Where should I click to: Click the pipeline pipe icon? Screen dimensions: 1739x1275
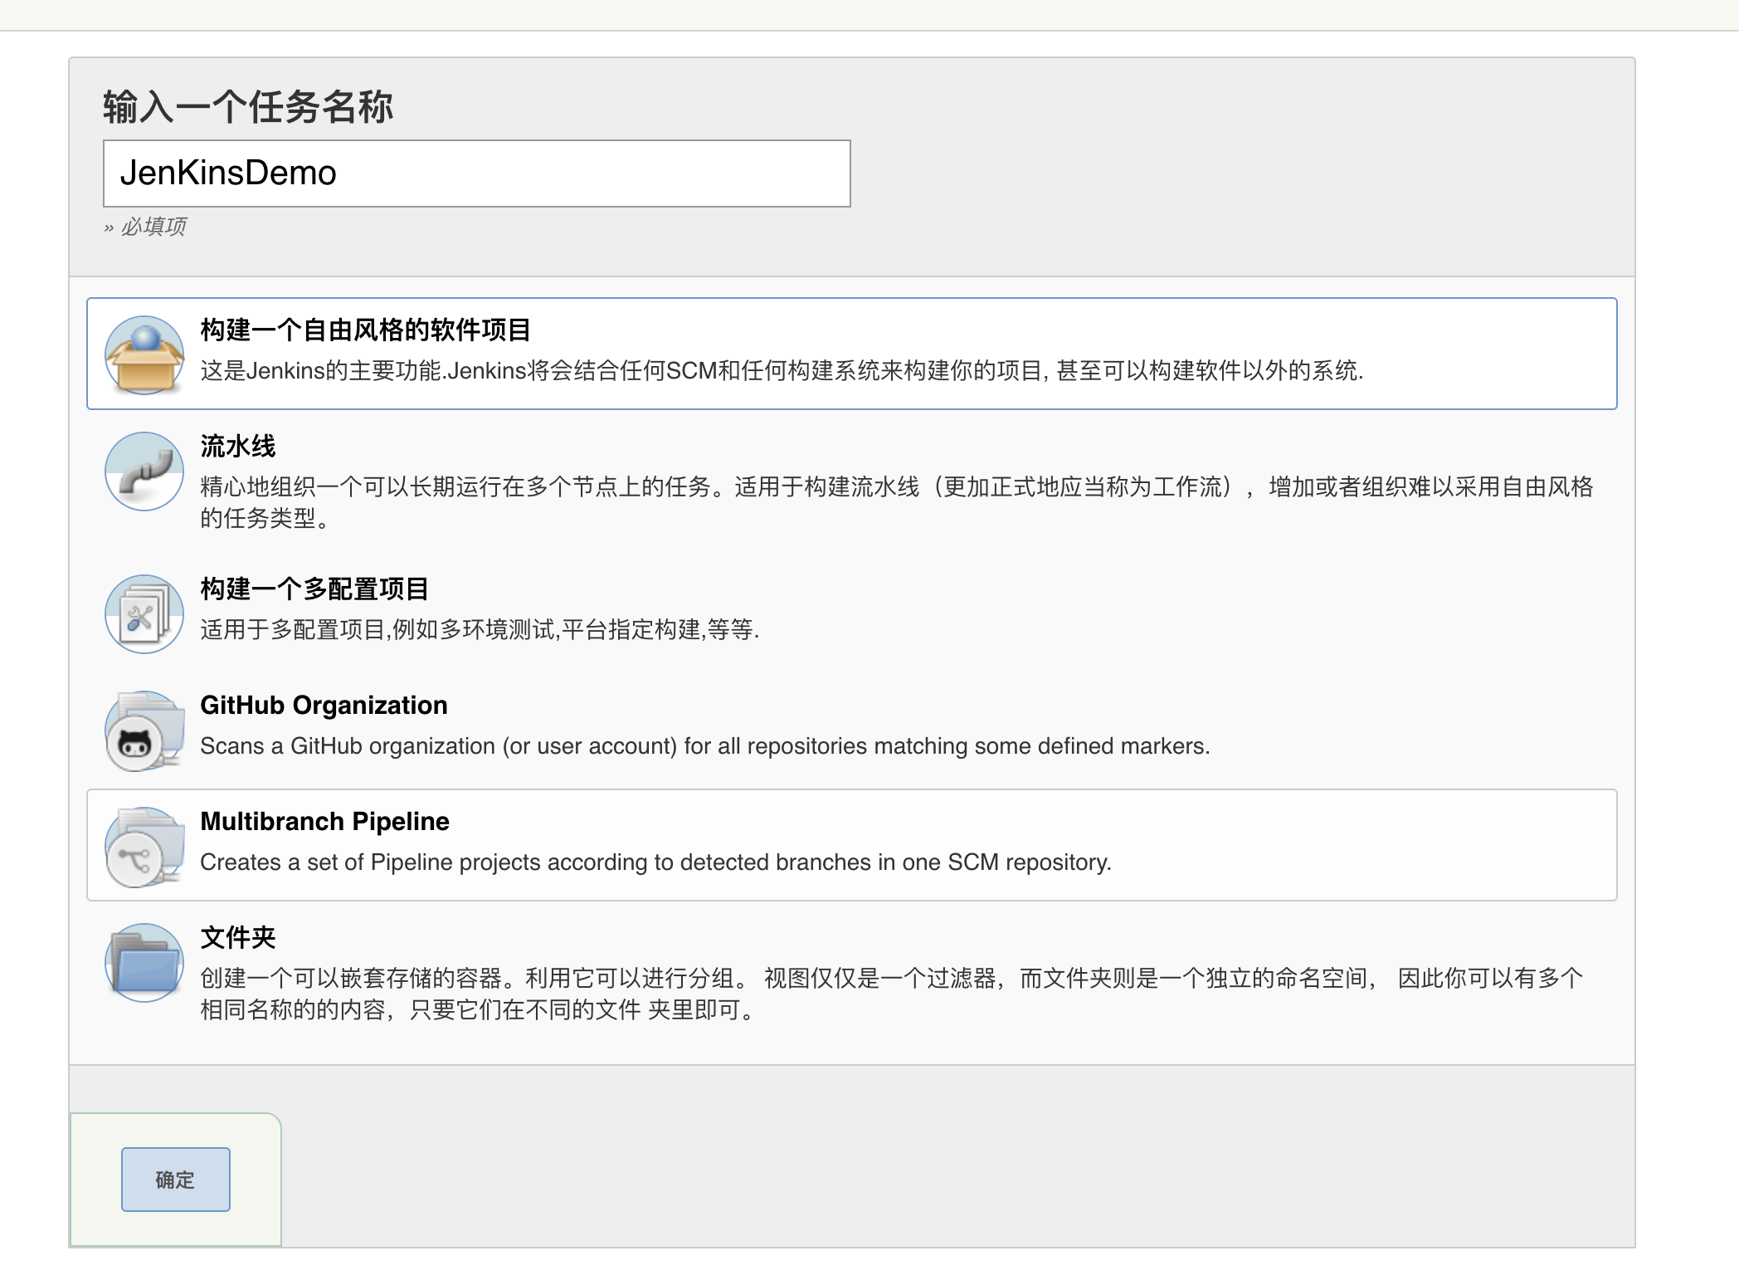coord(144,471)
